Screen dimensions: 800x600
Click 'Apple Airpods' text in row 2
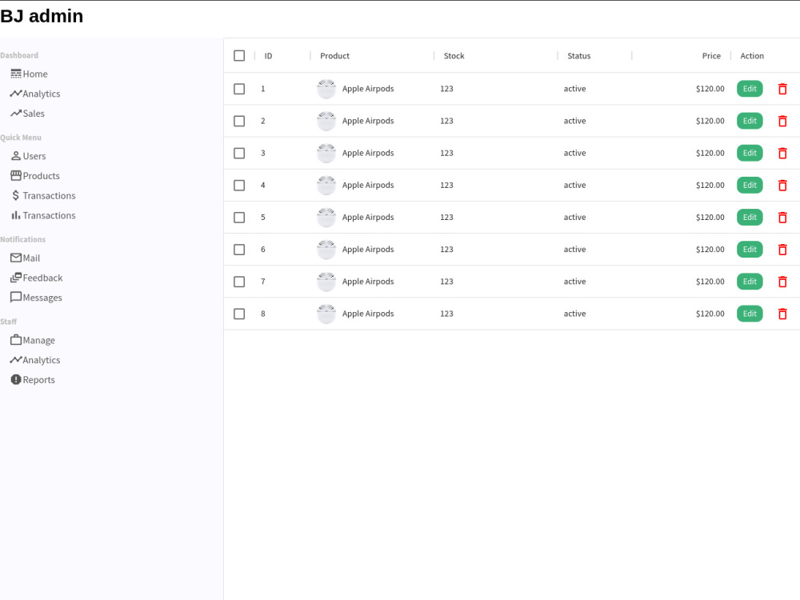[x=368, y=121]
